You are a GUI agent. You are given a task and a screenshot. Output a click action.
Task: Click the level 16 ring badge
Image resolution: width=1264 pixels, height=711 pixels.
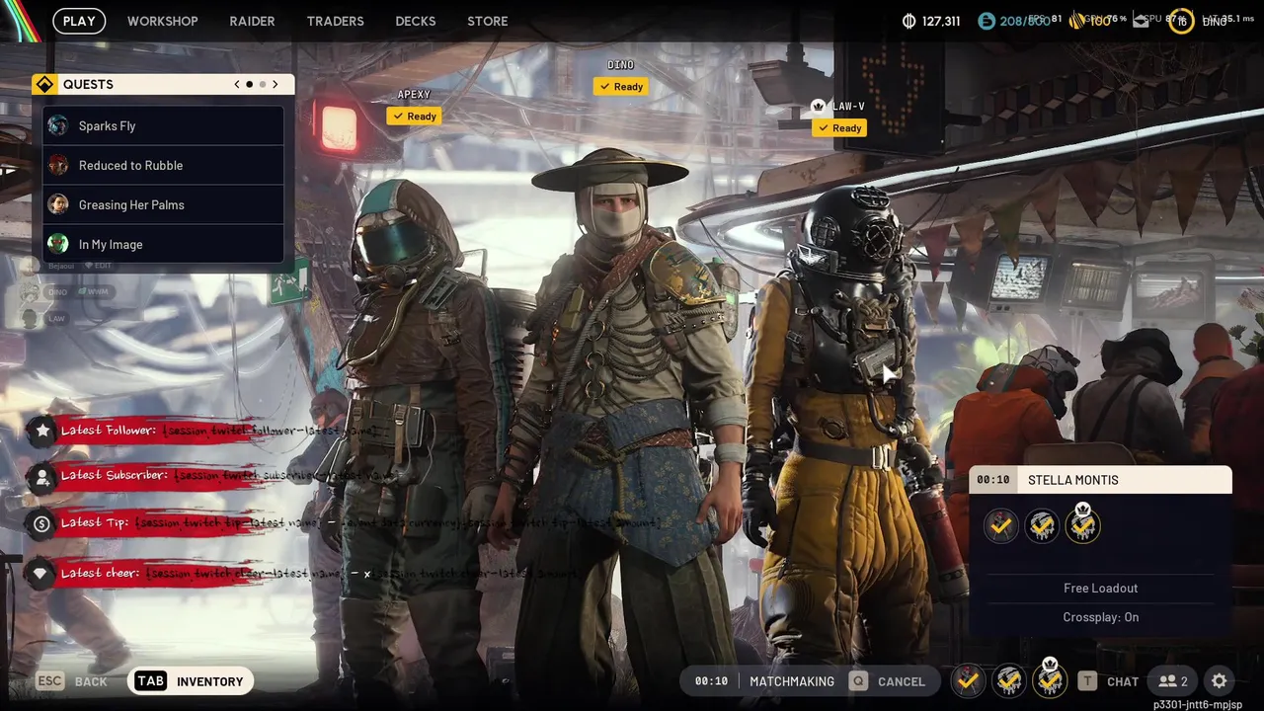coord(1181,21)
